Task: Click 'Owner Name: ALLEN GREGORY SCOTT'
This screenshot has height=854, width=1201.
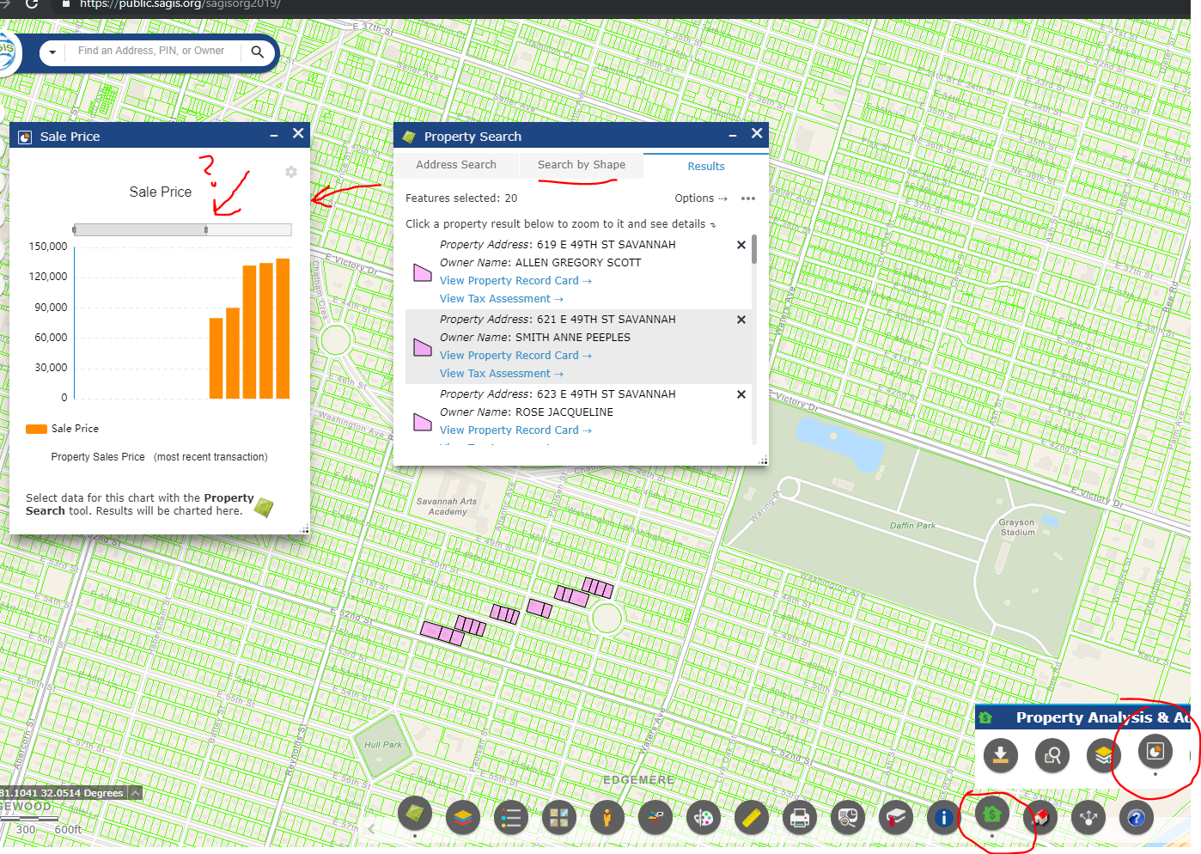Action: point(540,263)
